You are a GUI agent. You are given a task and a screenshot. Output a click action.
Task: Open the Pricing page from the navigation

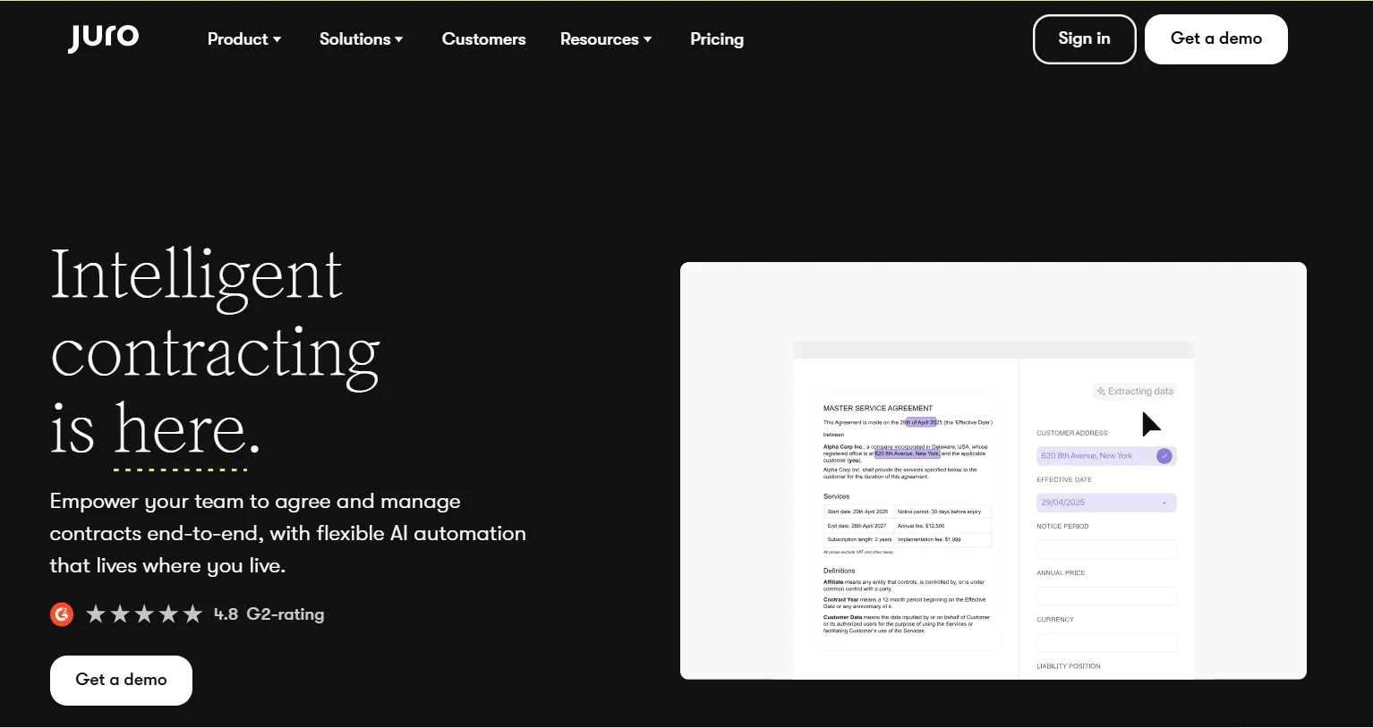click(716, 38)
